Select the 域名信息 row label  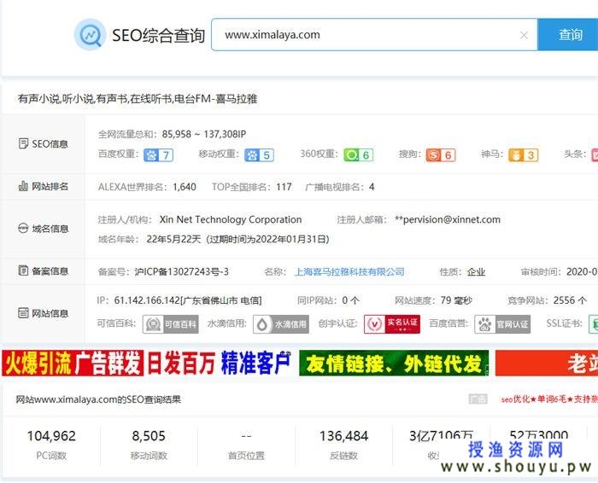tap(44, 229)
